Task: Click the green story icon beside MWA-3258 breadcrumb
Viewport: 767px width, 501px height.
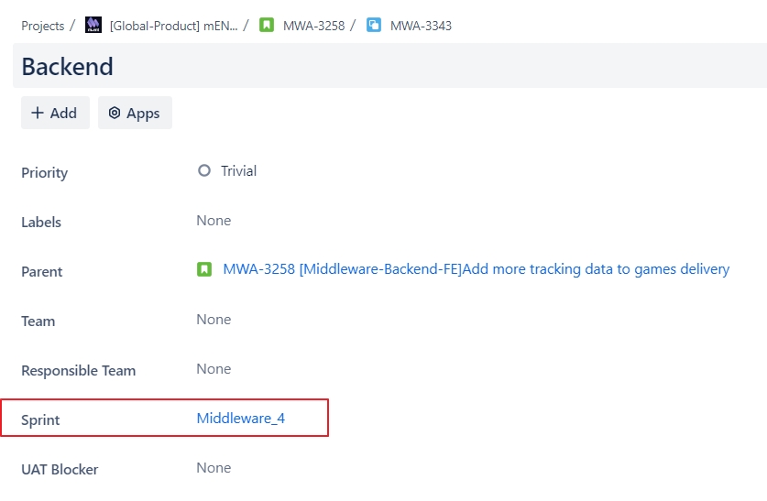Action: [267, 25]
